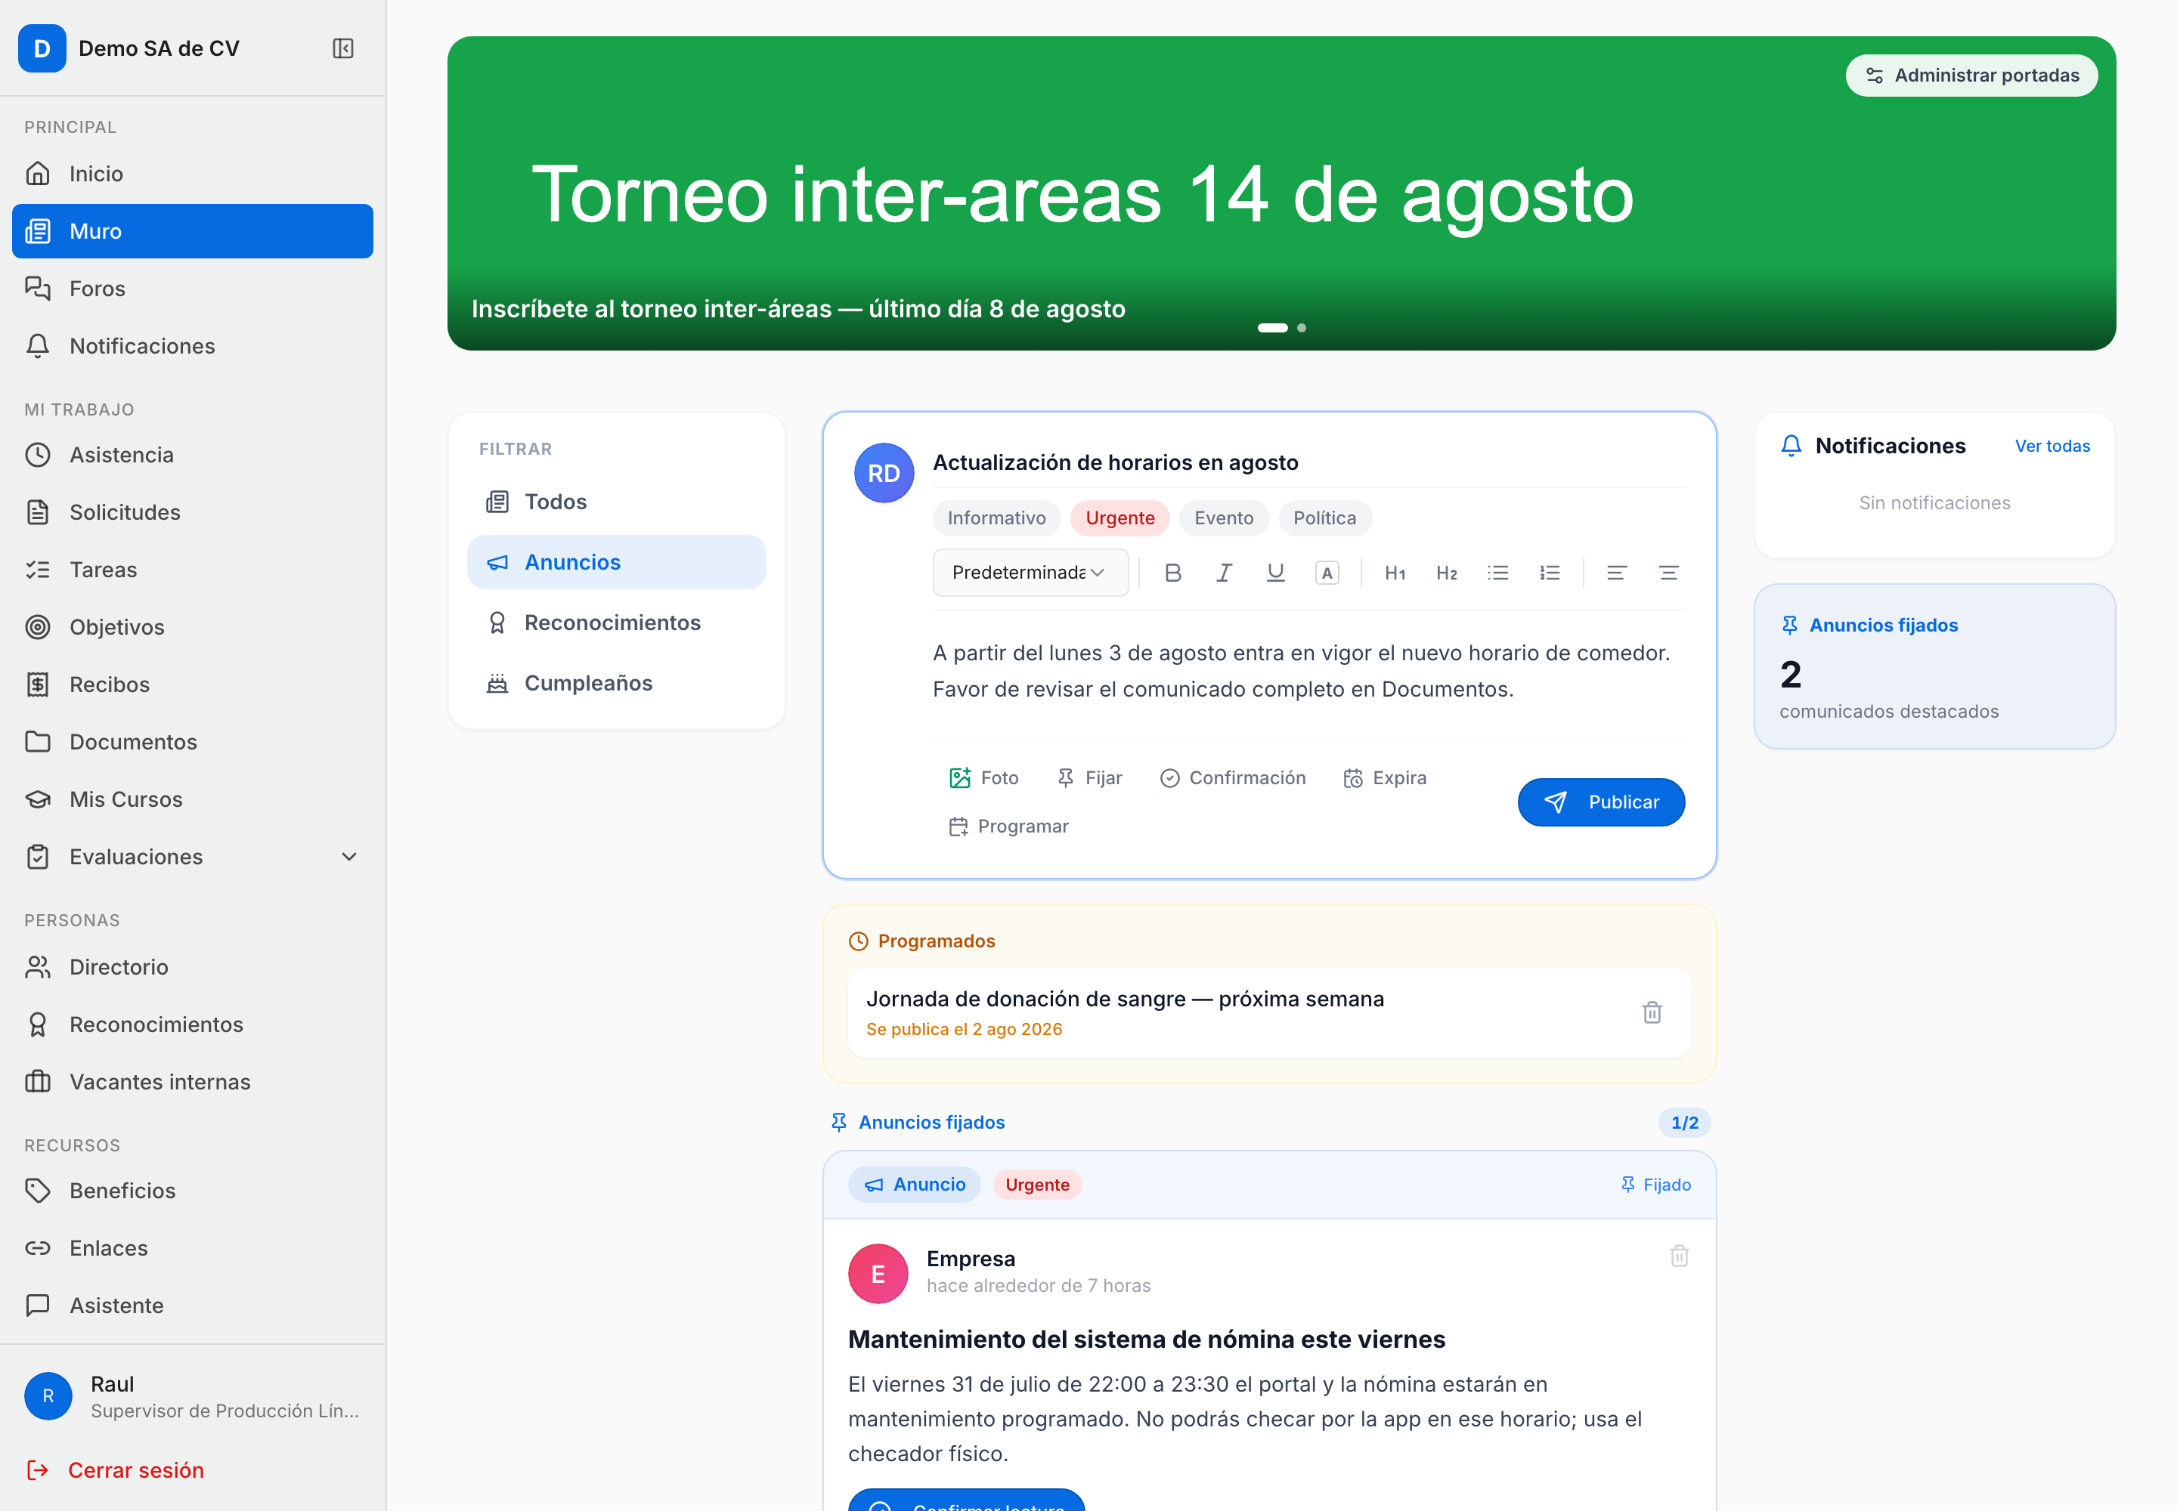This screenshot has width=2177, height=1511.
Task: Open Asistencia in the sidebar
Action: click(x=192, y=456)
